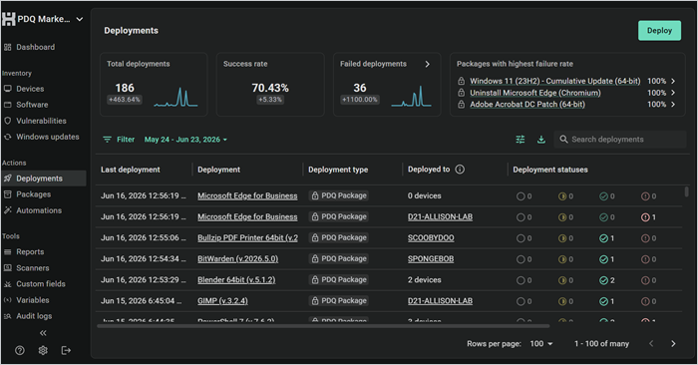The width and height of the screenshot is (698, 365).
Task: Open Software in the sidebar
Action: [32, 105]
